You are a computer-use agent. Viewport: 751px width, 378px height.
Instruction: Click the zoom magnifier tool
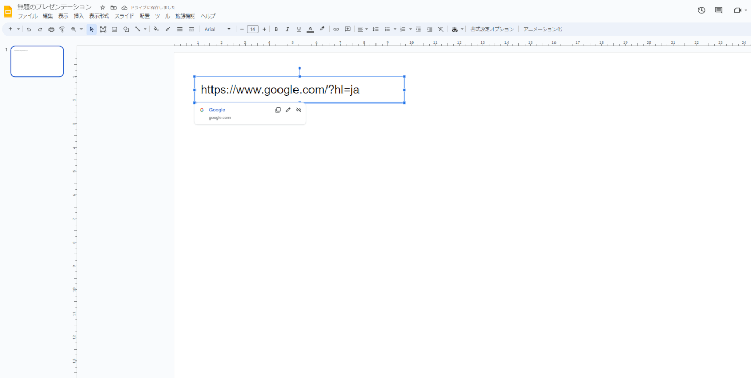click(74, 29)
